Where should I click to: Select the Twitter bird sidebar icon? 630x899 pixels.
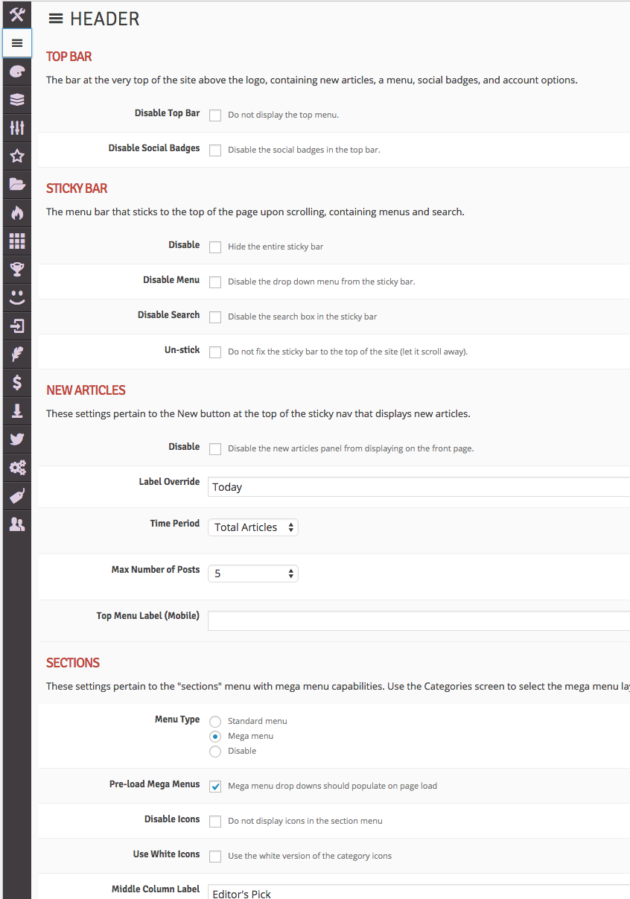[x=17, y=439]
